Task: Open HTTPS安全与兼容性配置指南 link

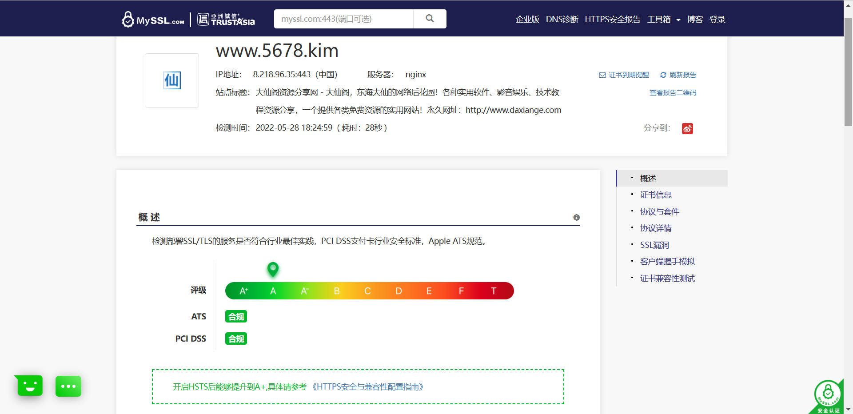Action: [x=367, y=387]
